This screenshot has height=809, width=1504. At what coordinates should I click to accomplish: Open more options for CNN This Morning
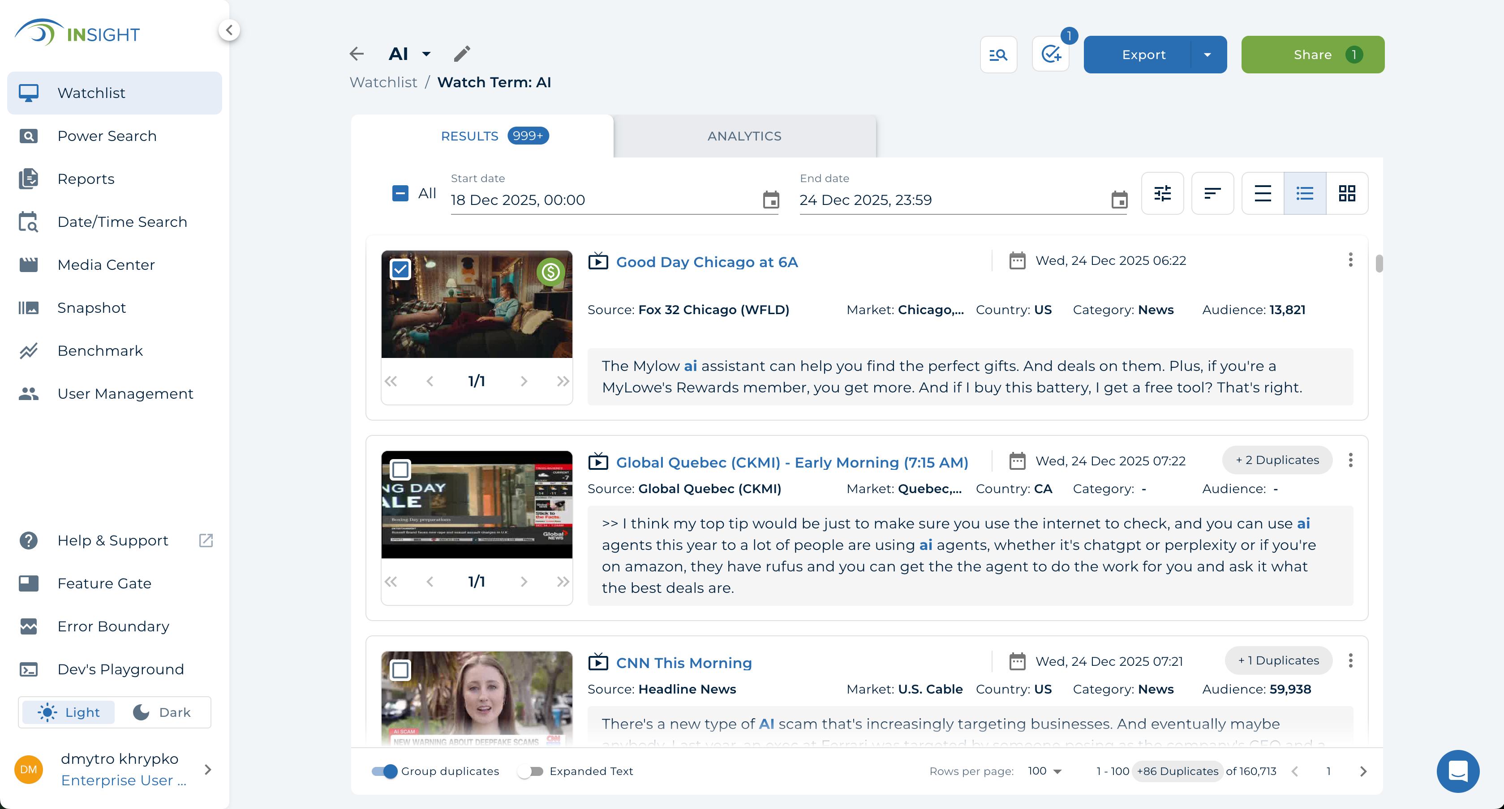(1350, 661)
